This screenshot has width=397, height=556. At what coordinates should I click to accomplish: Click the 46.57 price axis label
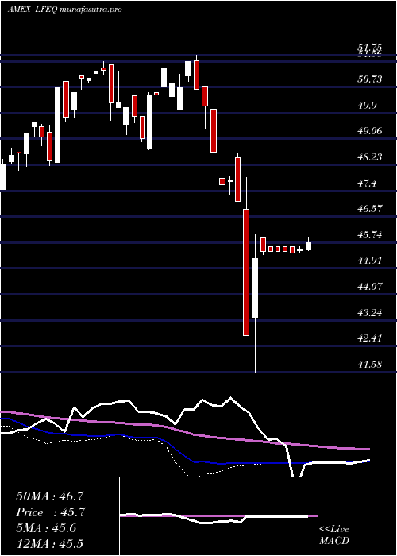coord(370,209)
